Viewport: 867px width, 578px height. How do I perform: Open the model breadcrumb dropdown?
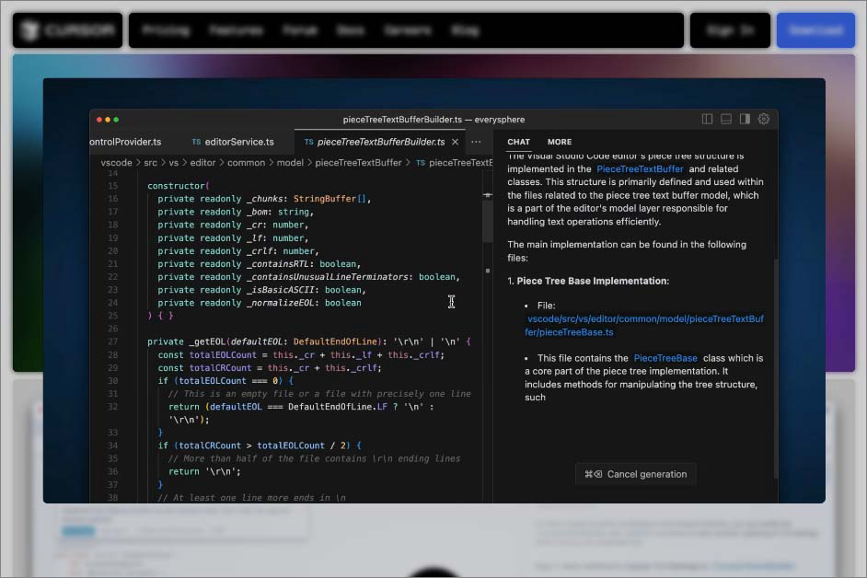288,162
